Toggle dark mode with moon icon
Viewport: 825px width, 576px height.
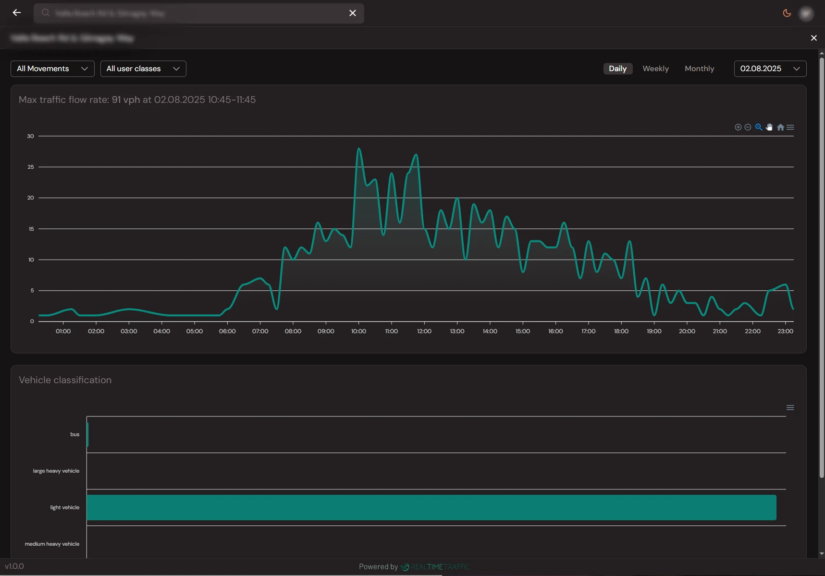pyautogui.click(x=787, y=13)
